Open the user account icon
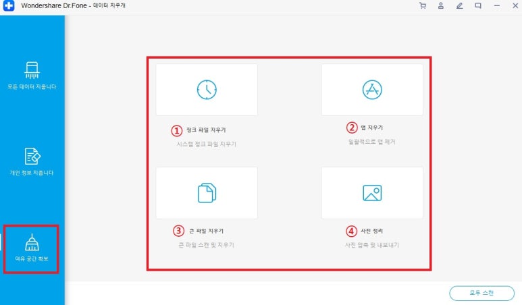Image resolution: width=522 pixels, height=305 pixels. pos(441,5)
